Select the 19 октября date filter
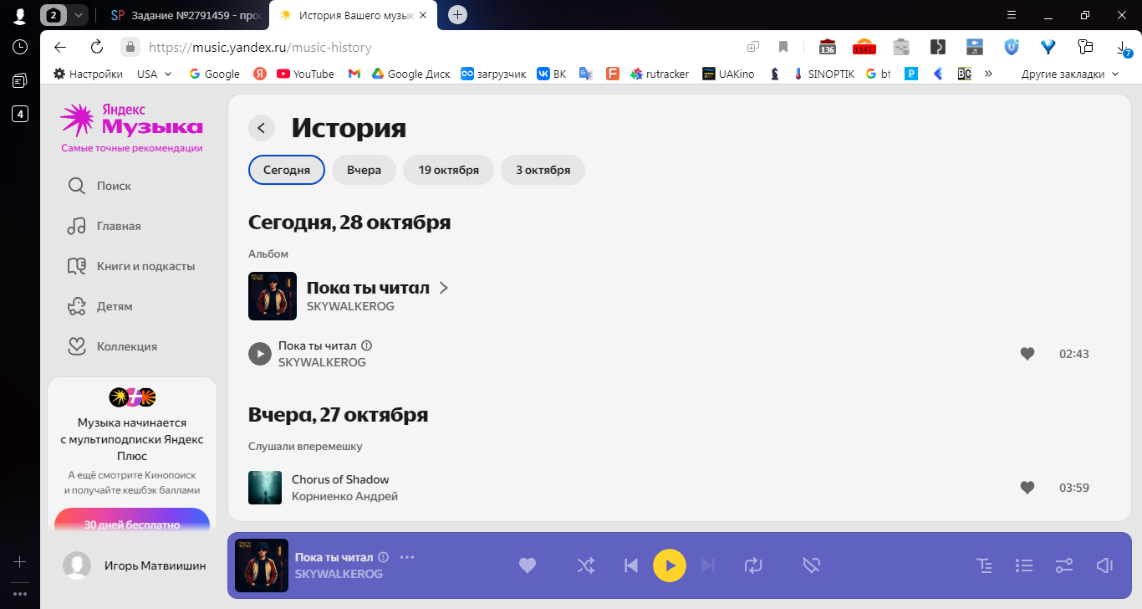This screenshot has width=1142, height=609. (x=449, y=170)
